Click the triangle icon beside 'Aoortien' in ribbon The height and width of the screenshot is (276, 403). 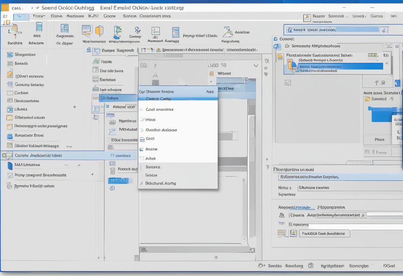(227, 32)
